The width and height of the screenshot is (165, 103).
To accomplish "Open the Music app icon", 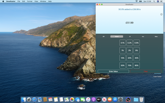I will [x=88, y=99].
